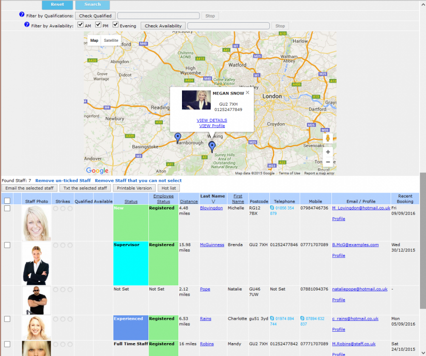Screen dimensions: 426x356
Task: Tick the checkbox for Blovingdon row
Action: tap(7, 208)
